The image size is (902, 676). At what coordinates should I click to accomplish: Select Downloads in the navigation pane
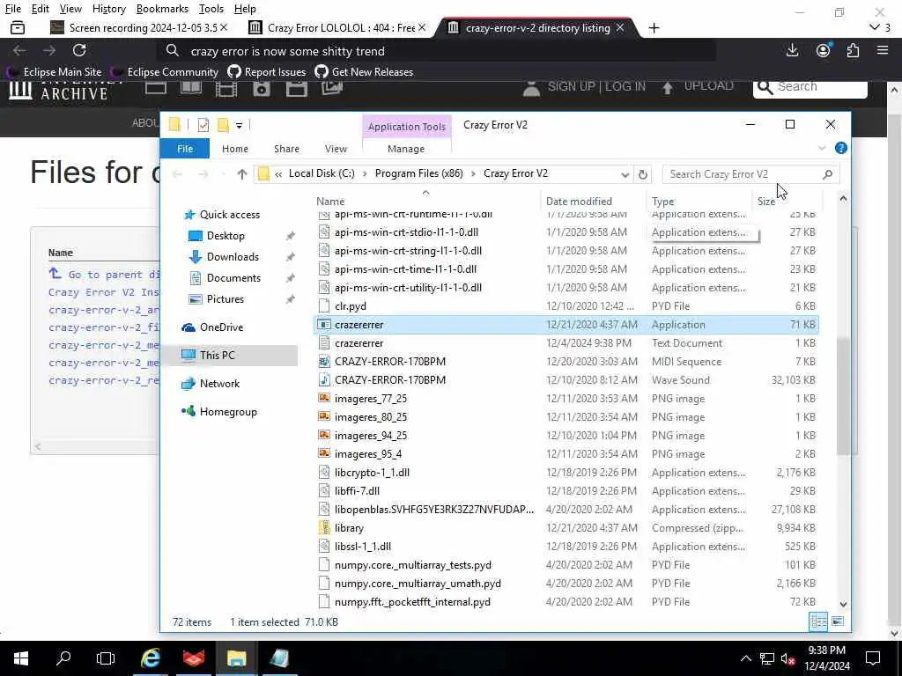coord(233,257)
